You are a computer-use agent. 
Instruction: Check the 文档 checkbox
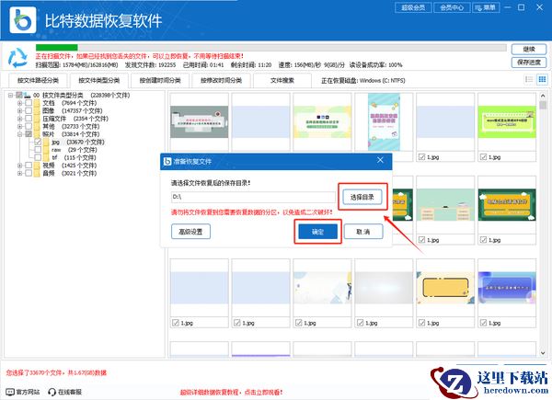click(x=29, y=103)
